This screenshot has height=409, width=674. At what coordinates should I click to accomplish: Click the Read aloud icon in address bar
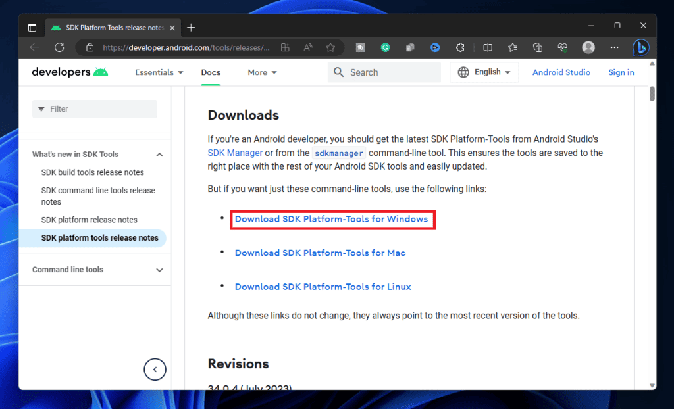pos(307,47)
